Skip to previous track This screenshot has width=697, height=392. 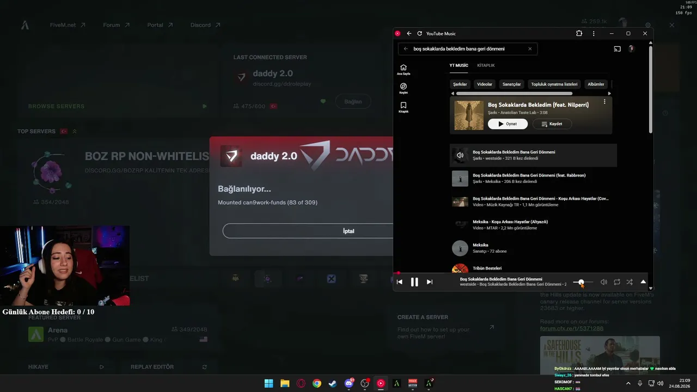click(400, 282)
